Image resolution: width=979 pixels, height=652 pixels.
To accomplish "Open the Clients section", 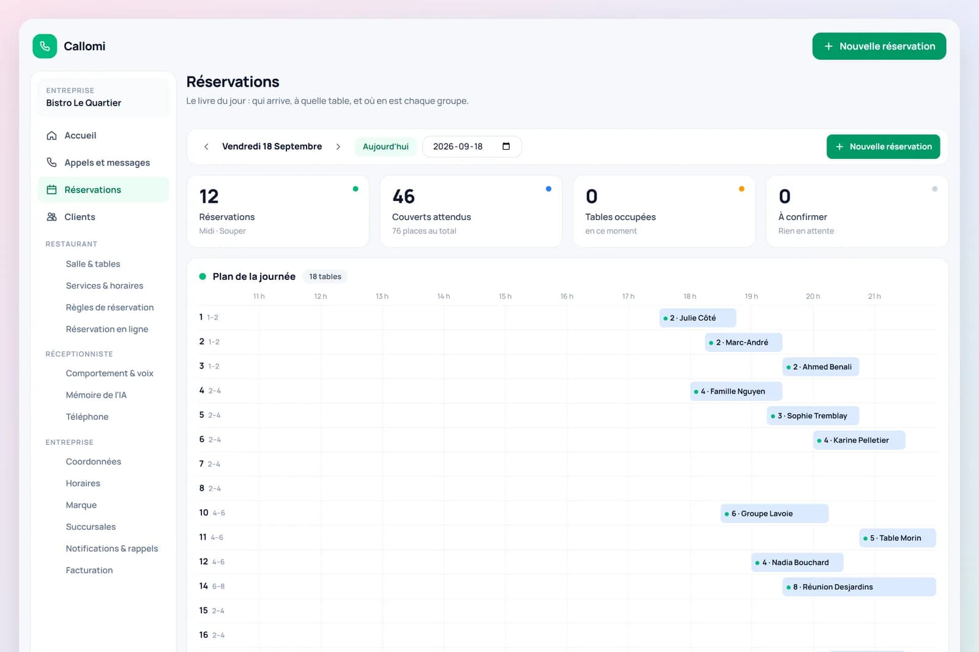I will (x=103, y=217).
